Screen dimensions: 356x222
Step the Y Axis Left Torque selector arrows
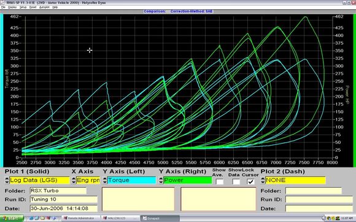click(105, 180)
